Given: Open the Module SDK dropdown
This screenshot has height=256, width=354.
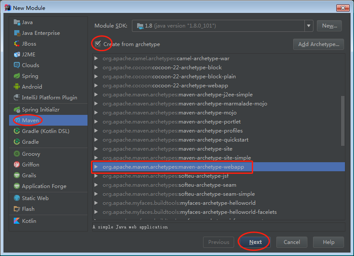Looking at the screenshot, I should pos(309,26).
